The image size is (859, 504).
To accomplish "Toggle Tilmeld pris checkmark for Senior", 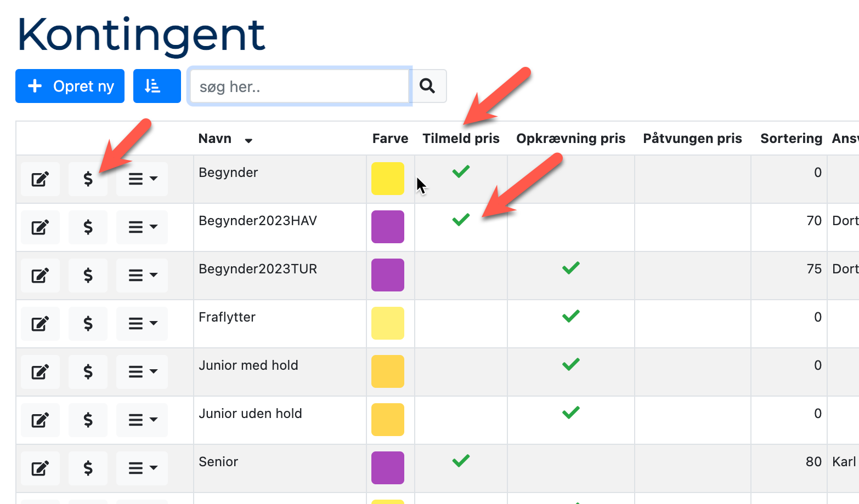I will [x=461, y=461].
